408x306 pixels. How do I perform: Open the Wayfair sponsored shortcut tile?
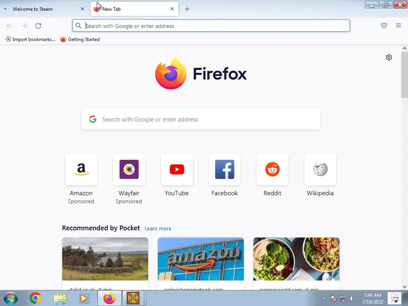tap(129, 170)
